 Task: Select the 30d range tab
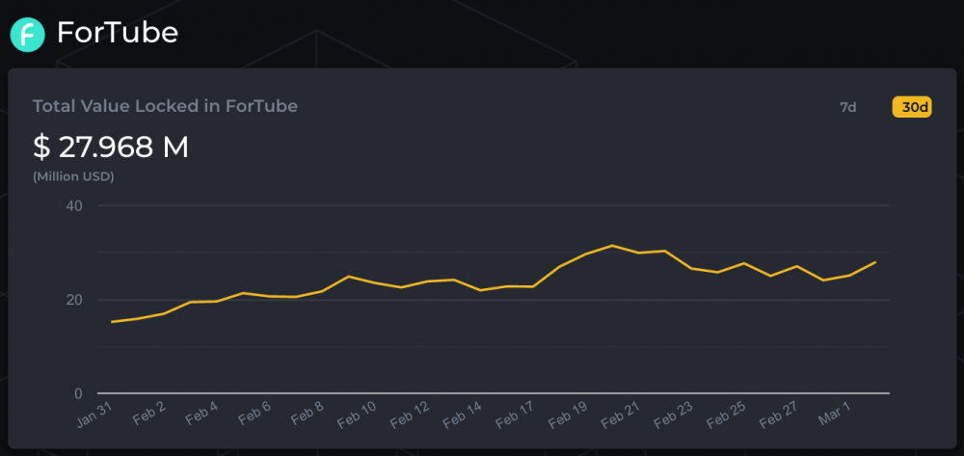pyautogui.click(x=912, y=108)
